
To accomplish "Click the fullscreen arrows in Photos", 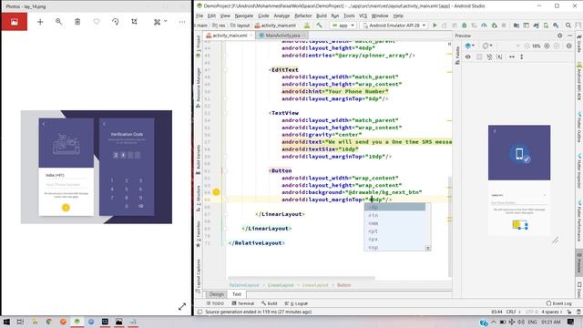I will [182, 306].
